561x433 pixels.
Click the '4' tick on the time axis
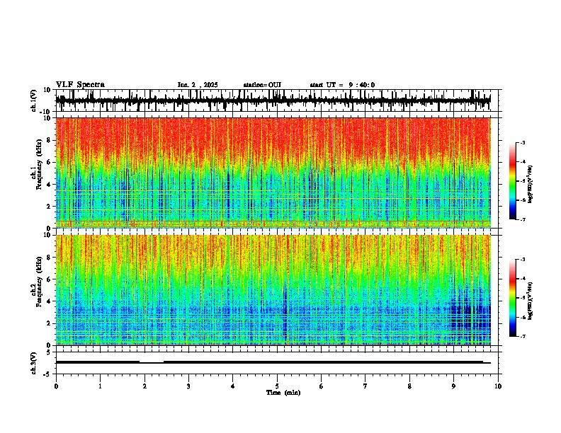point(233,386)
